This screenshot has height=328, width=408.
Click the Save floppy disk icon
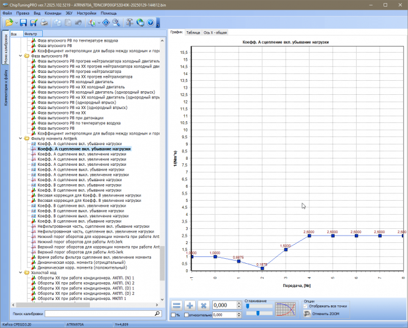[23, 23]
